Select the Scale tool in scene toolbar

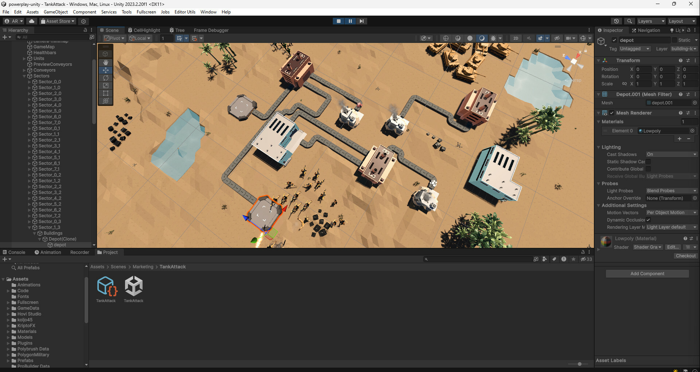[106, 86]
